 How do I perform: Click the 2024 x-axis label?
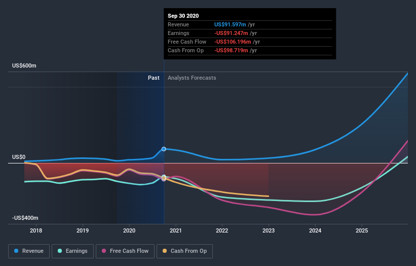click(315, 230)
